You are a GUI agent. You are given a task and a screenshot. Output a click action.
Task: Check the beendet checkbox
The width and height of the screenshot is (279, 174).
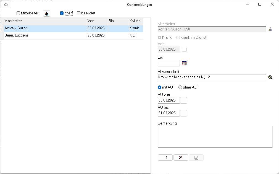click(79, 13)
